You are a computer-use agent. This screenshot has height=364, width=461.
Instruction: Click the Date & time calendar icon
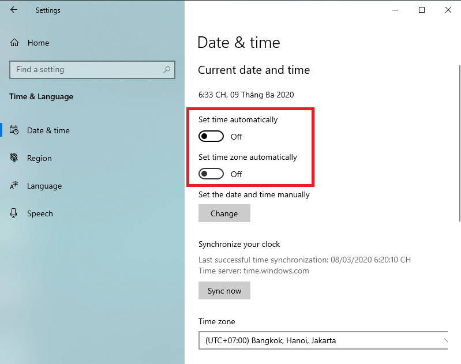pos(14,130)
